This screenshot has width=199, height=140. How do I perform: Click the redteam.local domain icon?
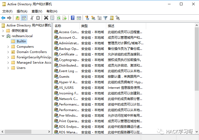9,36
